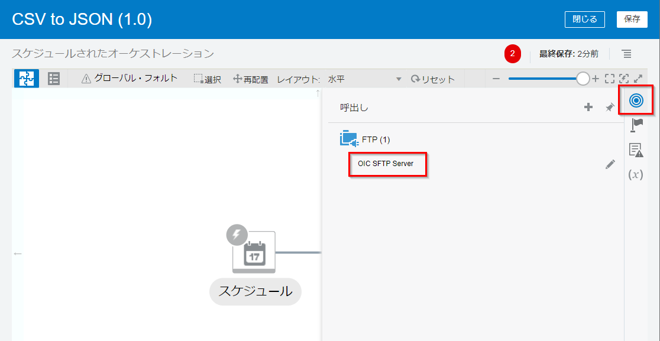Open the Errors document icon in sidebar

click(636, 150)
